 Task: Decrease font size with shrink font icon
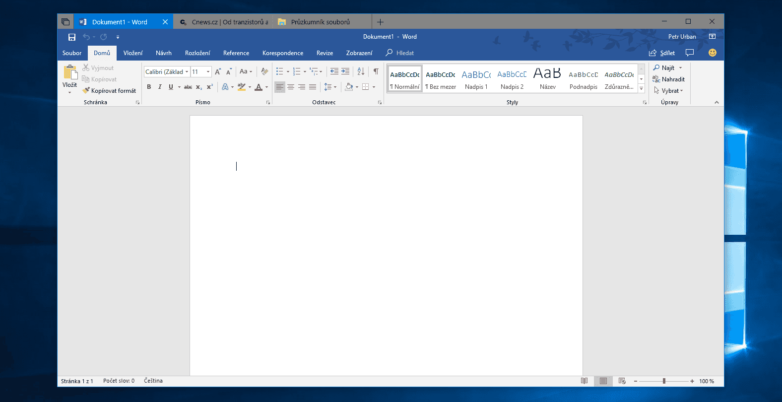(x=229, y=72)
